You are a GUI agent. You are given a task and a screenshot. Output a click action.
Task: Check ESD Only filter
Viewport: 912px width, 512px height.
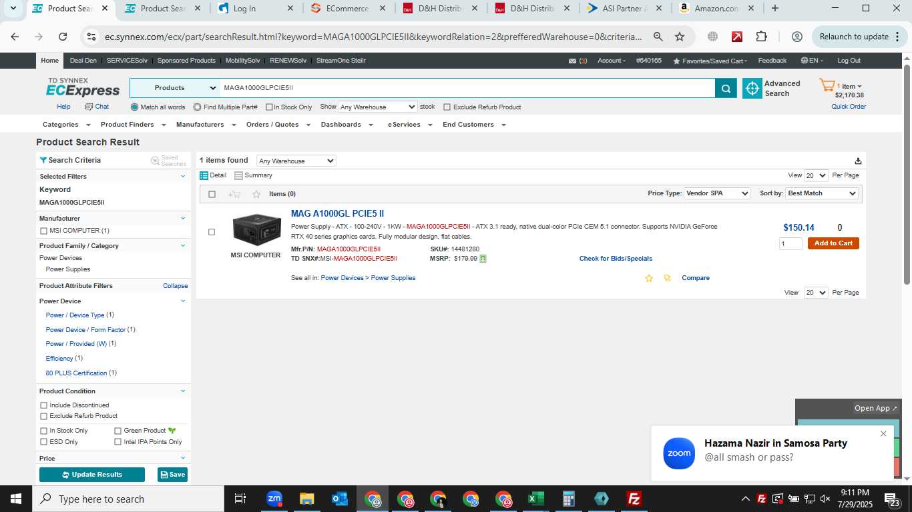pos(44,442)
